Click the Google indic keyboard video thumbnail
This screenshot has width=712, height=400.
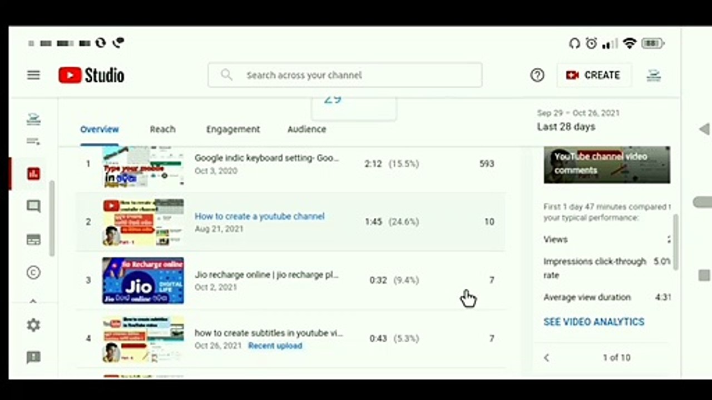click(x=143, y=167)
